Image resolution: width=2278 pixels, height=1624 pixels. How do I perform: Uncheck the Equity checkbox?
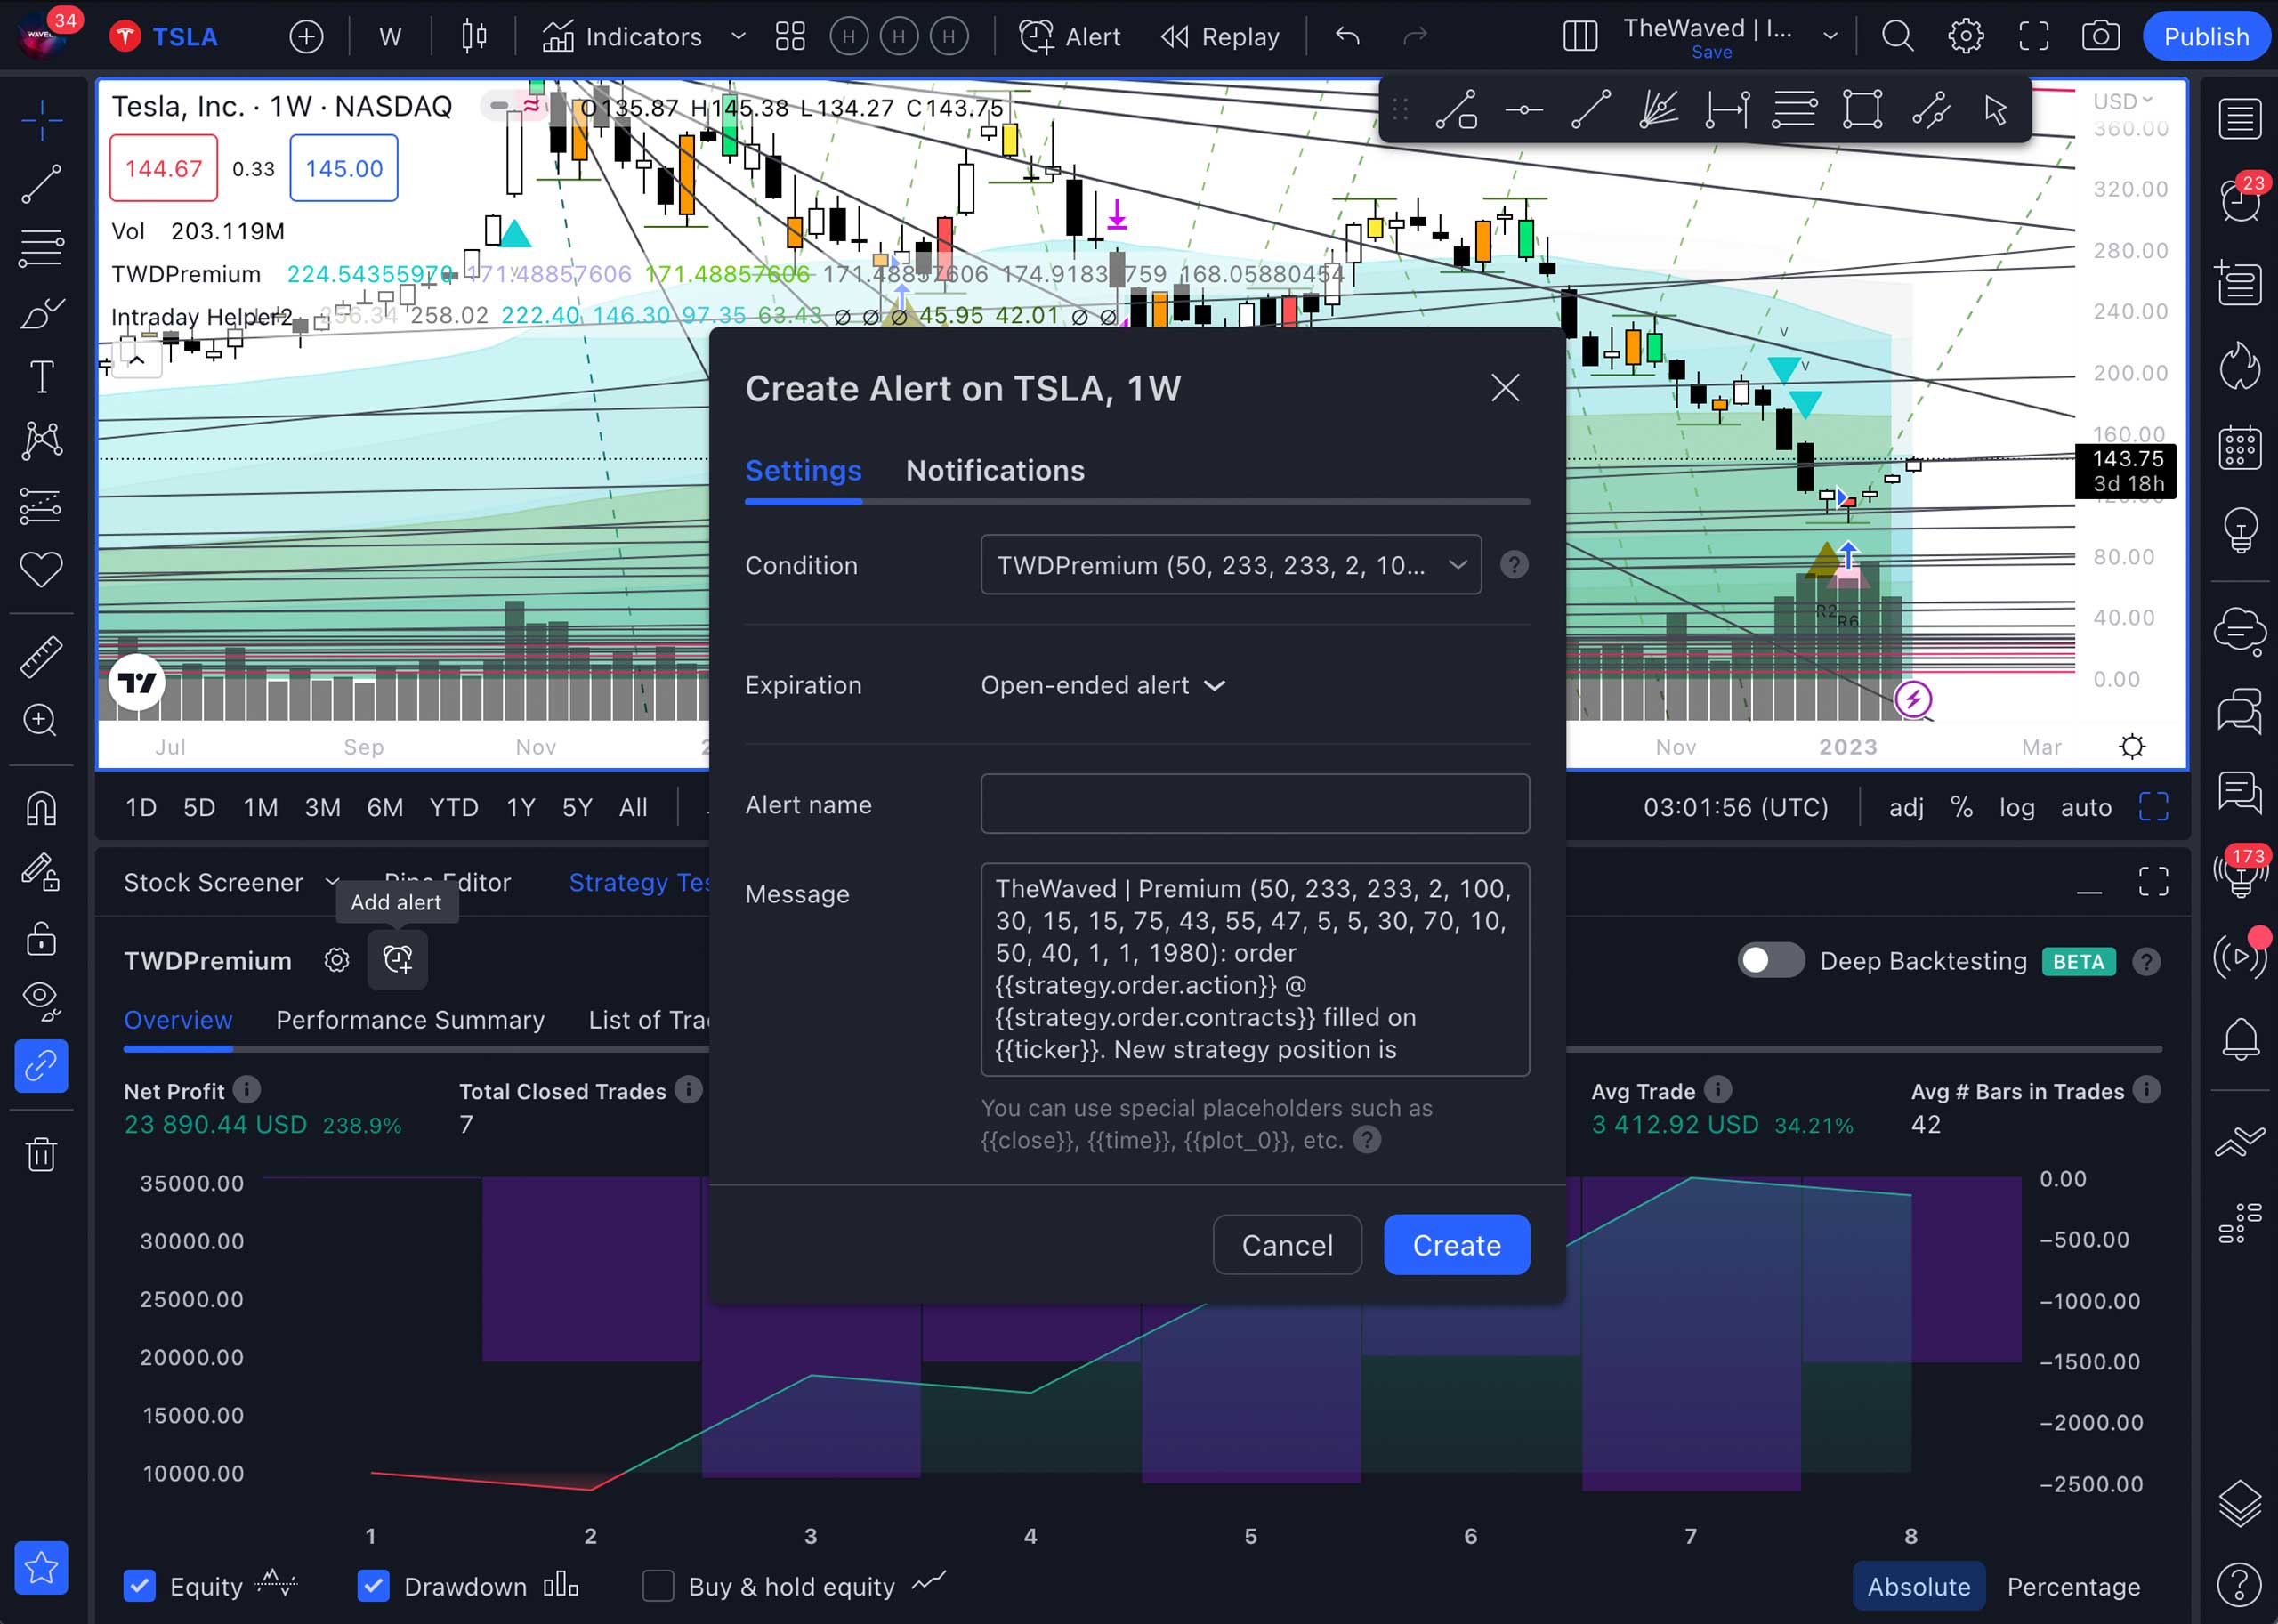pyautogui.click(x=140, y=1586)
